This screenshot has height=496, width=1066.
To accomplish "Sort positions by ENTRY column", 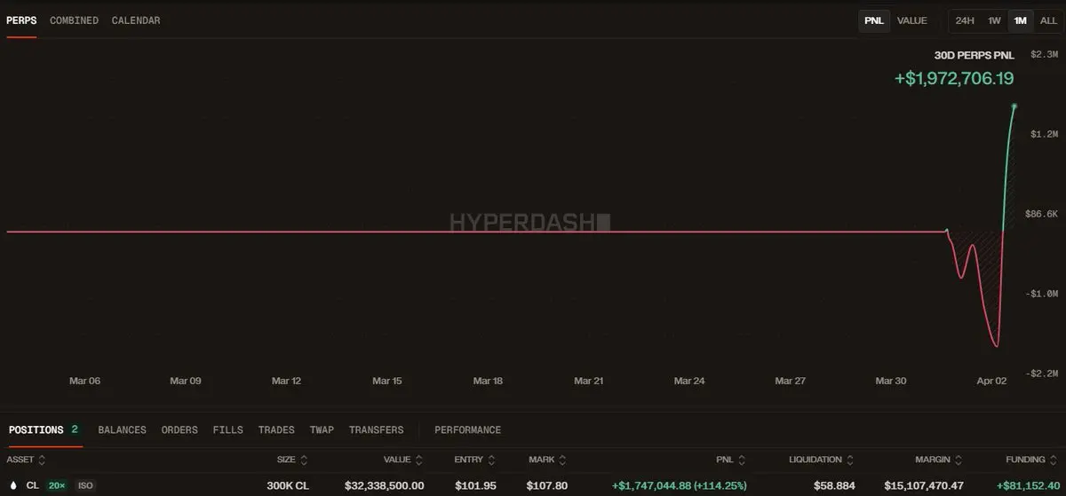I will tap(474, 460).
